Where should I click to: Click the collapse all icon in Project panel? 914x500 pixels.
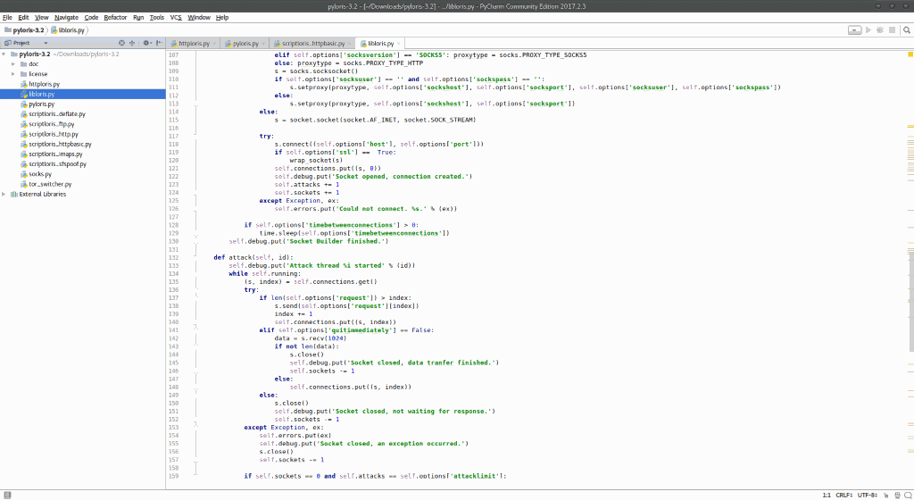coord(132,43)
